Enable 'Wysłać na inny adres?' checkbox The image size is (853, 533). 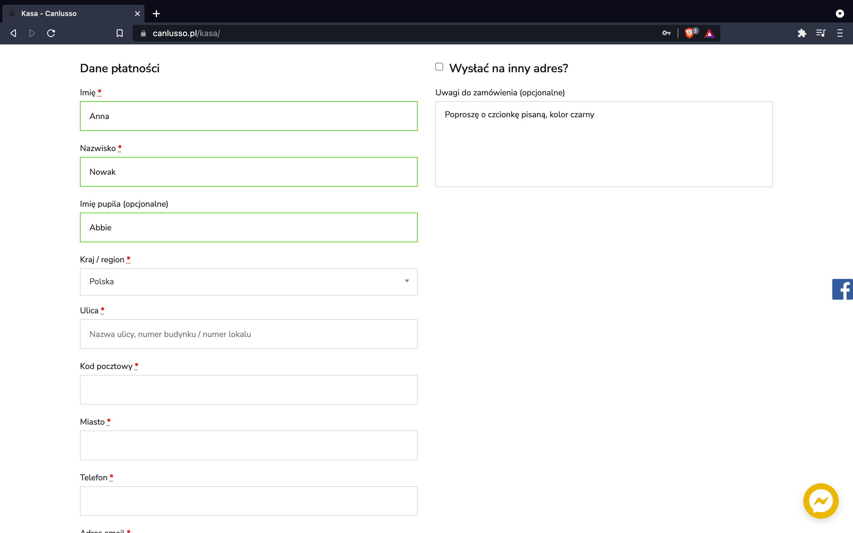point(439,67)
